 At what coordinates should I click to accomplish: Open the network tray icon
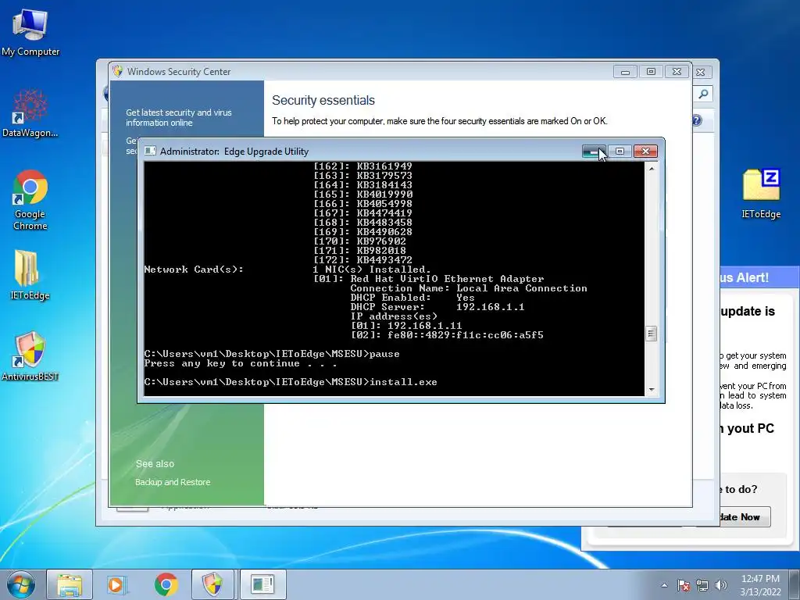[702, 585]
